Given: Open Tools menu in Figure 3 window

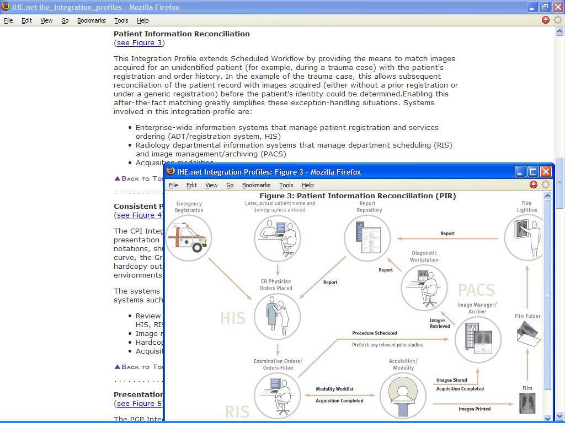Looking at the screenshot, I should [286, 185].
